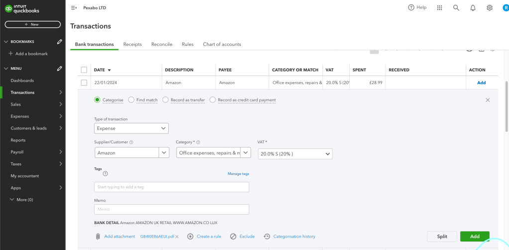
Task: Open Apps in the sidebar
Action: (x=15, y=188)
